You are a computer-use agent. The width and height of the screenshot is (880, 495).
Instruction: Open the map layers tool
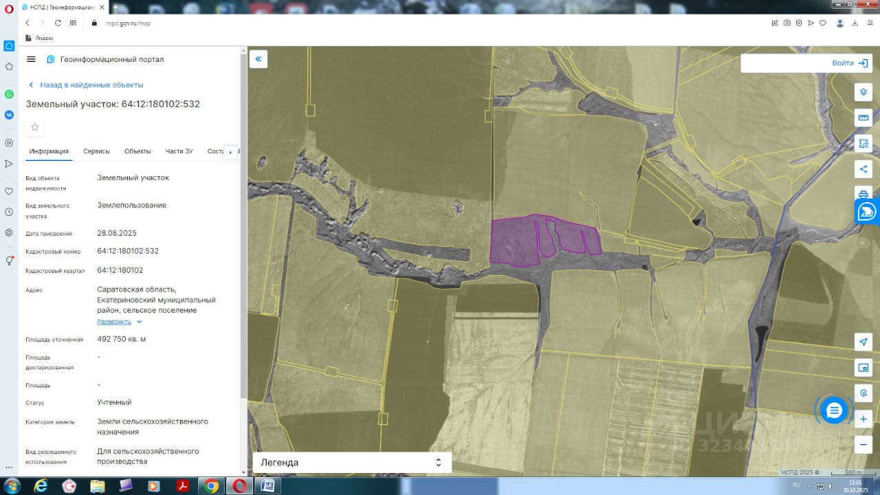863,92
